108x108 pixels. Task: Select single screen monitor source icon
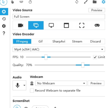pyautogui.click(x=51, y=25)
